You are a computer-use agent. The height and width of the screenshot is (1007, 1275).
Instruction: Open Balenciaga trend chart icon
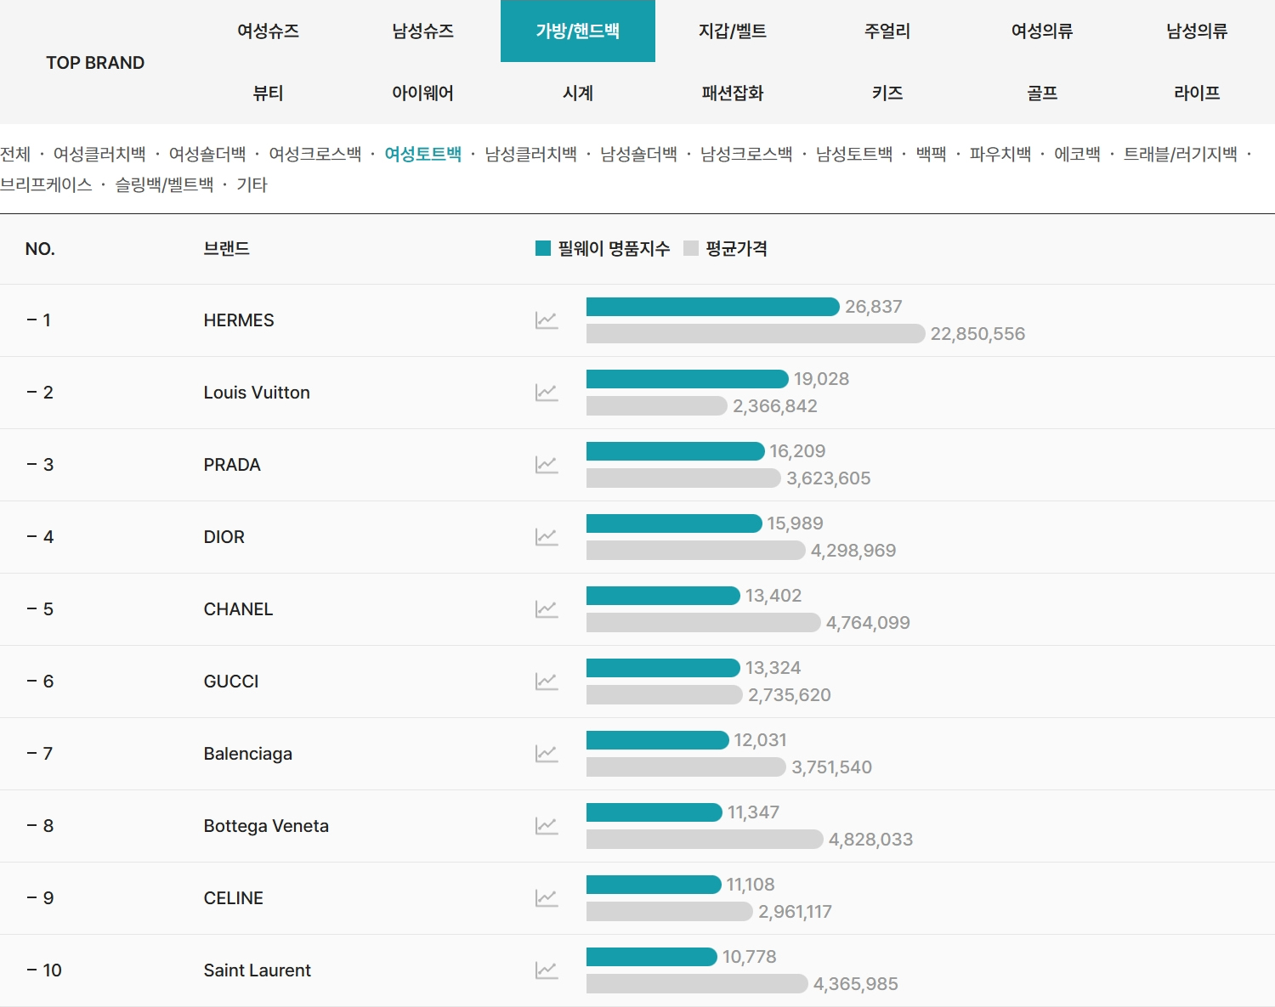(547, 754)
